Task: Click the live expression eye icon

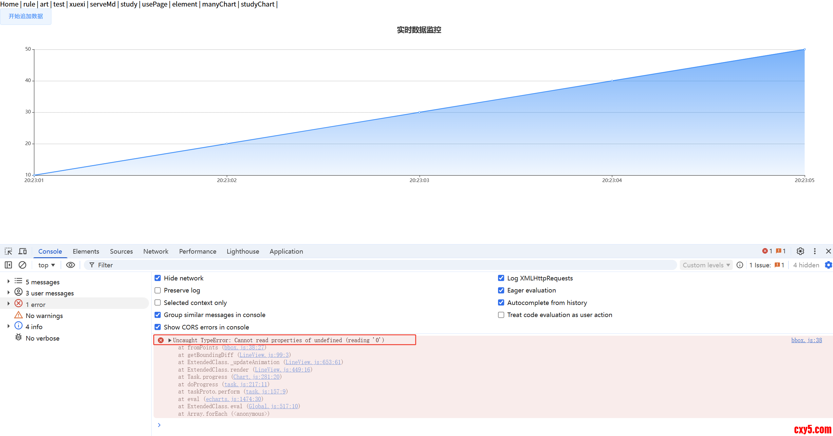Action: [70, 265]
